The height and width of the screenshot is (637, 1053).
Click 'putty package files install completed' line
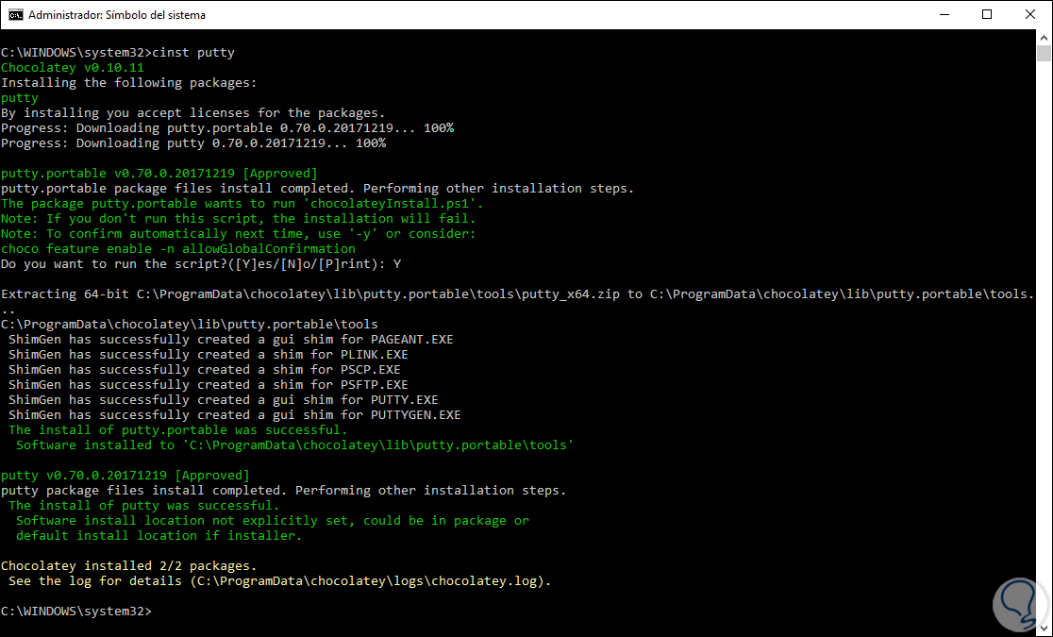click(283, 491)
